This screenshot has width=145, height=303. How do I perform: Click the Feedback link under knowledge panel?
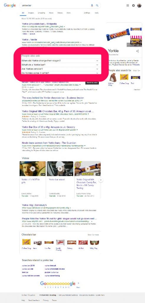coord(137,90)
